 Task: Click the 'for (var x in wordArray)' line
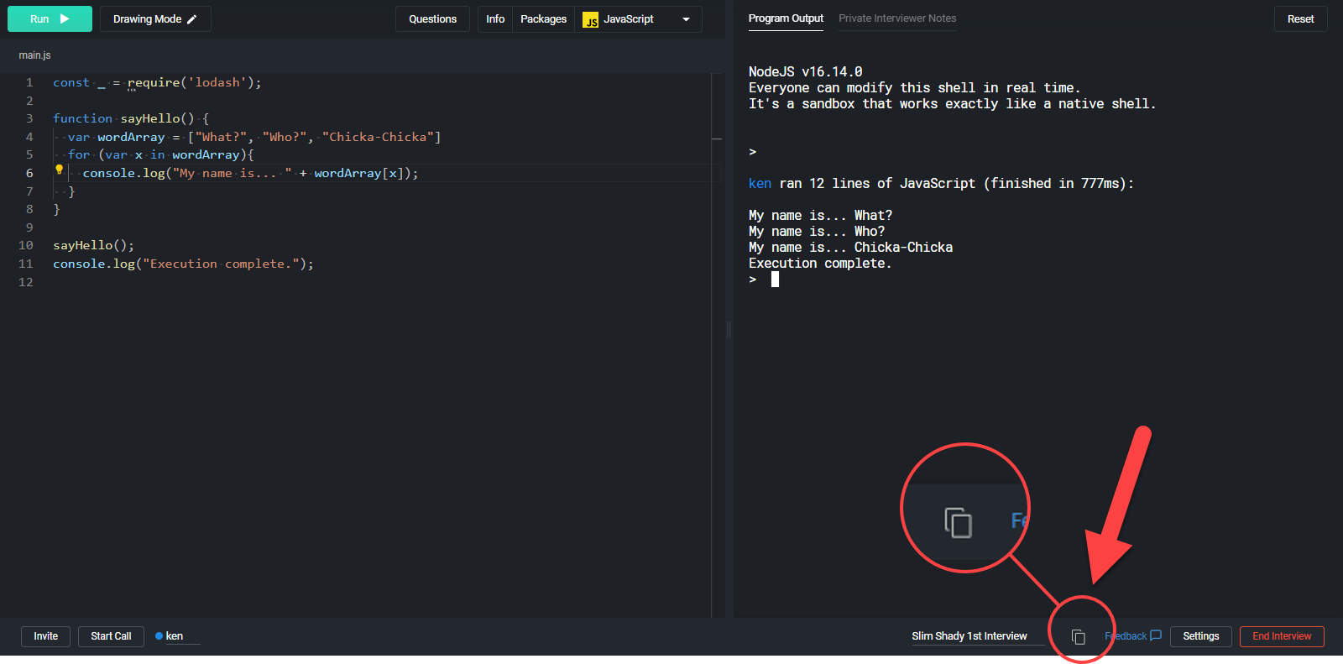pyautogui.click(x=160, y=154)
